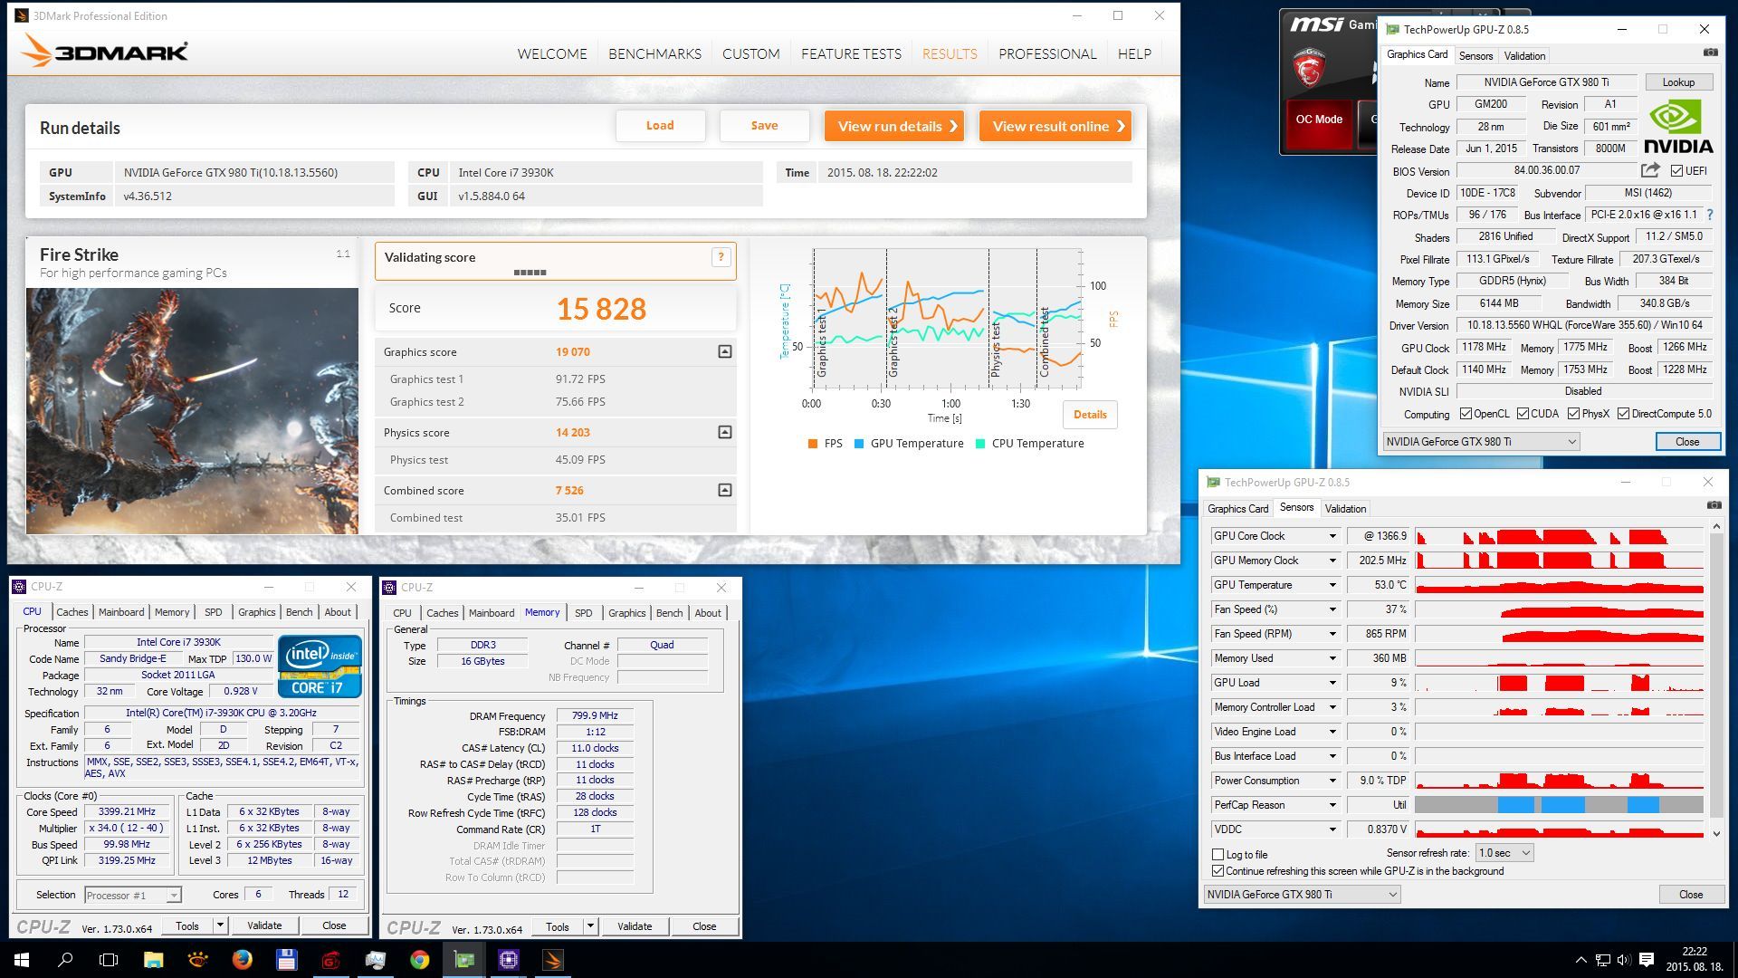Toggle Continue refreshing in background checkbox
The image size is (1738, 978).
coord(1218,871)
